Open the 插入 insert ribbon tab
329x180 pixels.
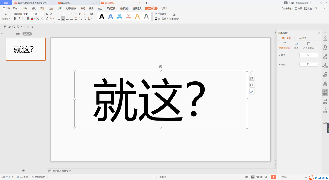34,8
